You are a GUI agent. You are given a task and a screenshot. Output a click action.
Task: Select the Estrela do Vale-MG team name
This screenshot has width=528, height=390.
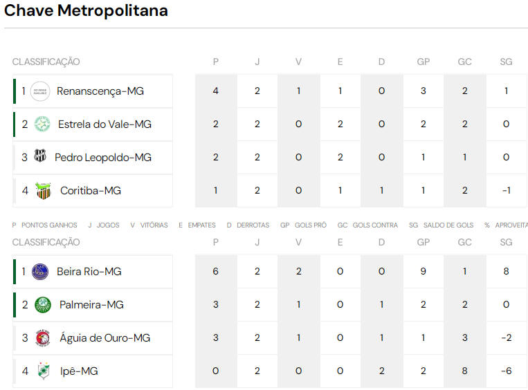[104, 124]
